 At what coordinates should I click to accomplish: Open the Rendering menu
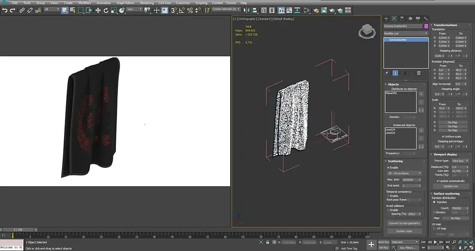[x=147, y=3]
